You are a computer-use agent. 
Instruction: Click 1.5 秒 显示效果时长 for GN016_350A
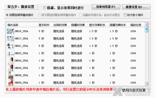click(x=93, y=31)
